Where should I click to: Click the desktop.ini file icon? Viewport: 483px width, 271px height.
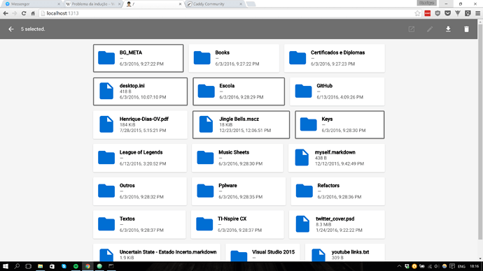tap(106, 91)
